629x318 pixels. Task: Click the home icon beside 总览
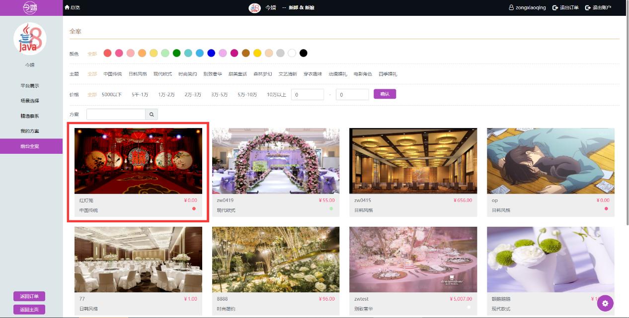click(x=67, y=7)
